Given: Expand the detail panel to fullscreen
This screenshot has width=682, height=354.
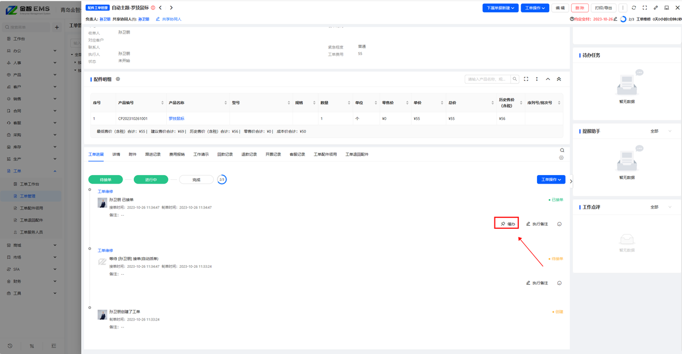Looking at the screenshot, I should 645,8.
